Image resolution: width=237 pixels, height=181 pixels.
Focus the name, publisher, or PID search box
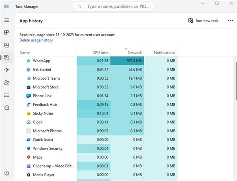pyautogui.click(x=114, y=6)
